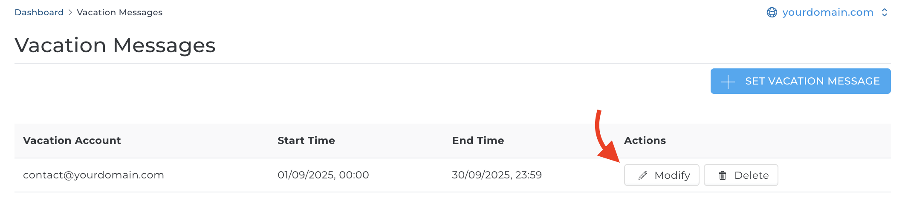Click the pencil icon in the Modify button

click(643, 175)
